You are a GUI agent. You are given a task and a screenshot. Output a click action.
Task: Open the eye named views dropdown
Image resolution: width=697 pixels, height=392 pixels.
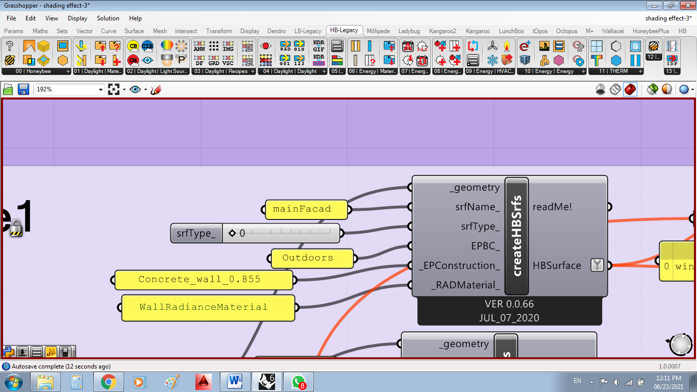145,90
